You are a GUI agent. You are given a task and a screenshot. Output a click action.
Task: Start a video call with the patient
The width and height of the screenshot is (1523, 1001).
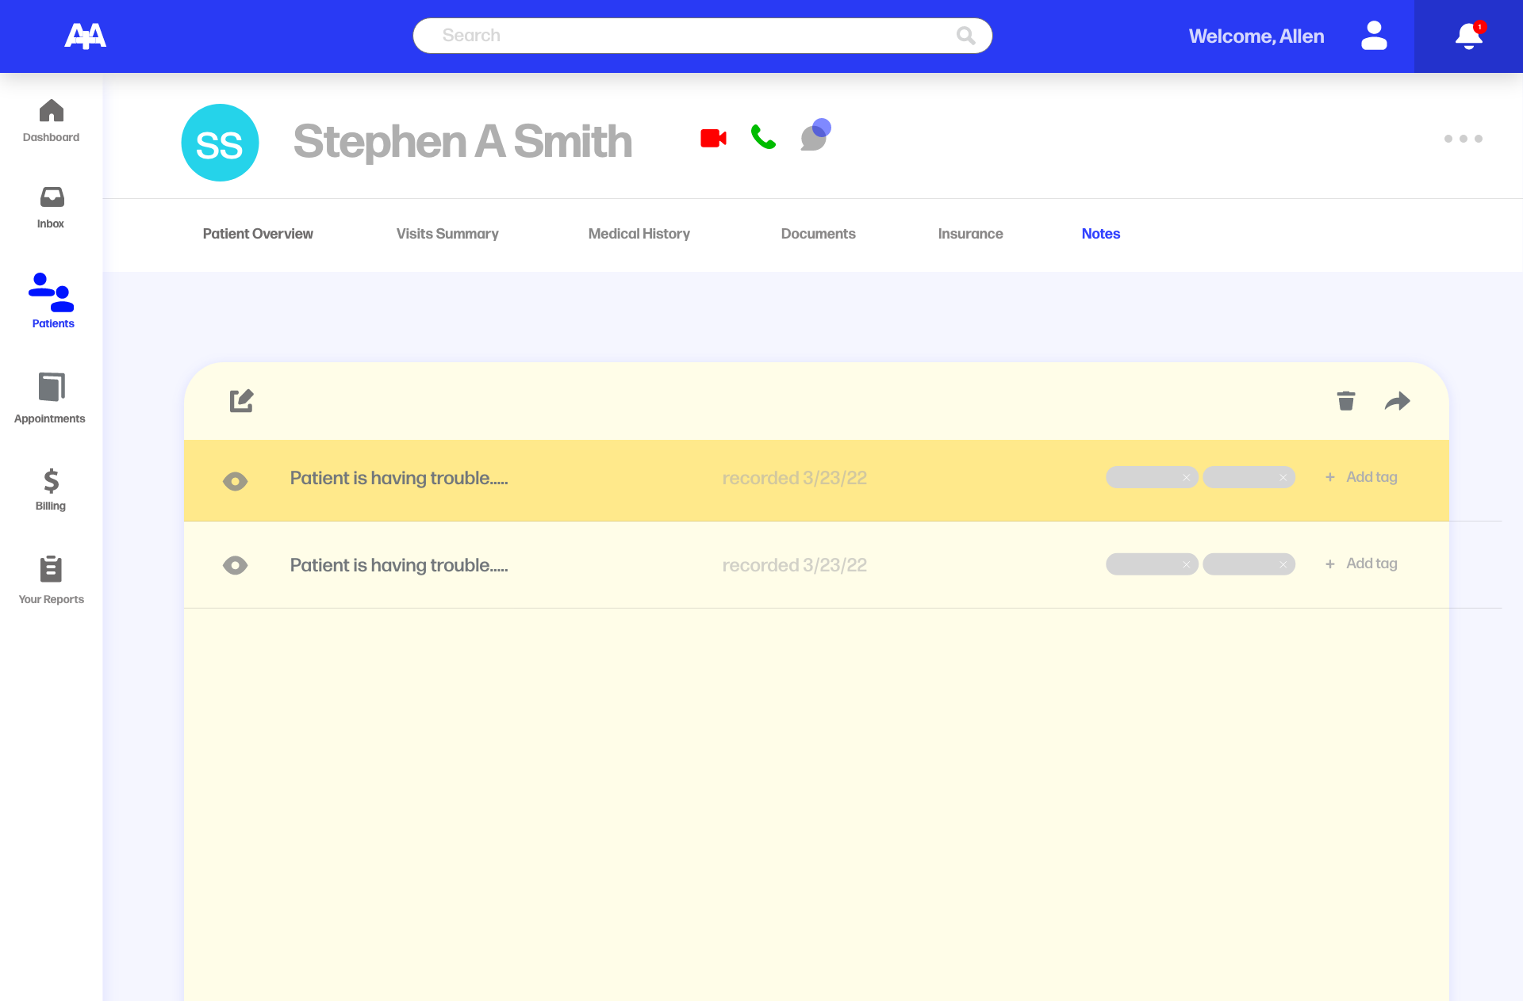tap(713, 139)
